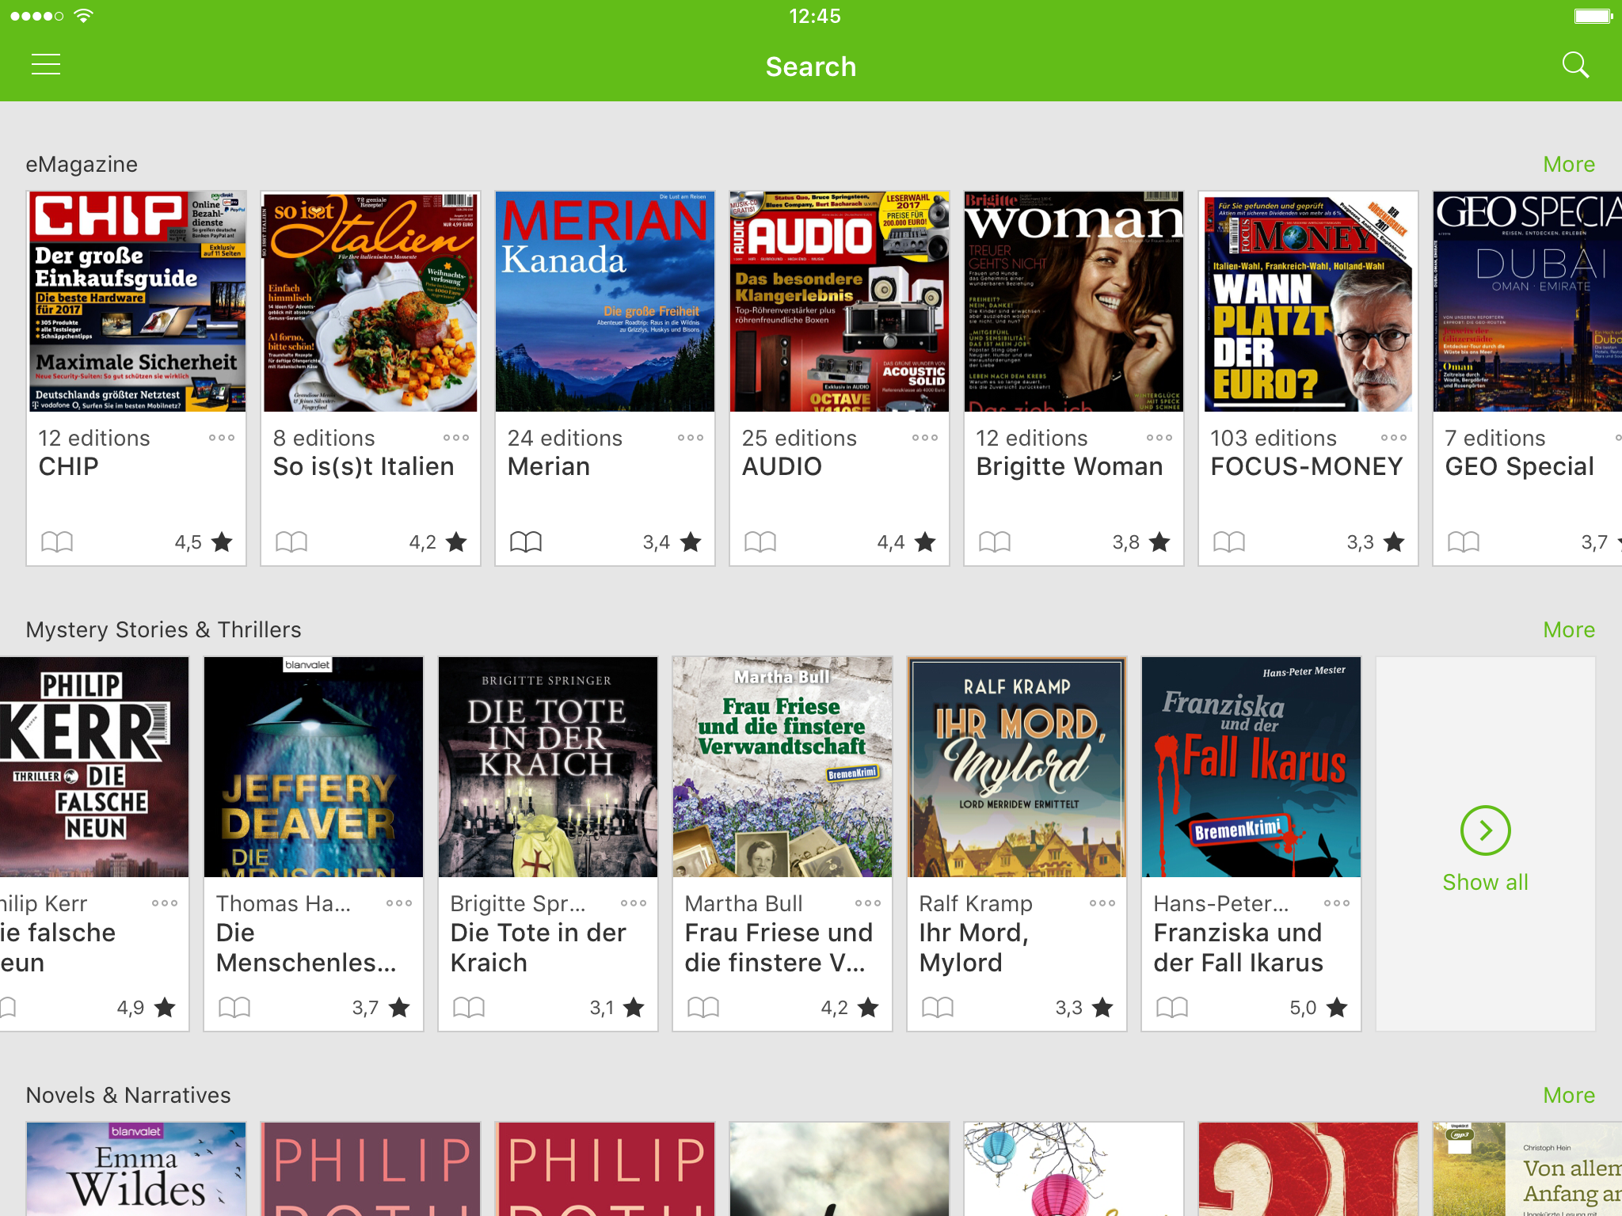Click the star rating on AUDIO card
Image resolution: width=1622 pixels, height=1216 pixels.
point(907,542)
